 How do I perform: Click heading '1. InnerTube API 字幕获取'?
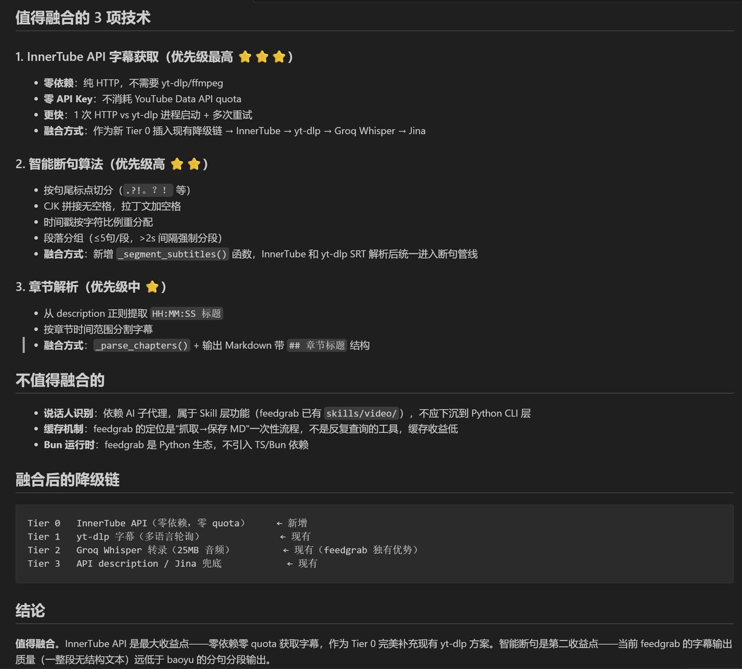pyautogui.click(x=155, y=57)
